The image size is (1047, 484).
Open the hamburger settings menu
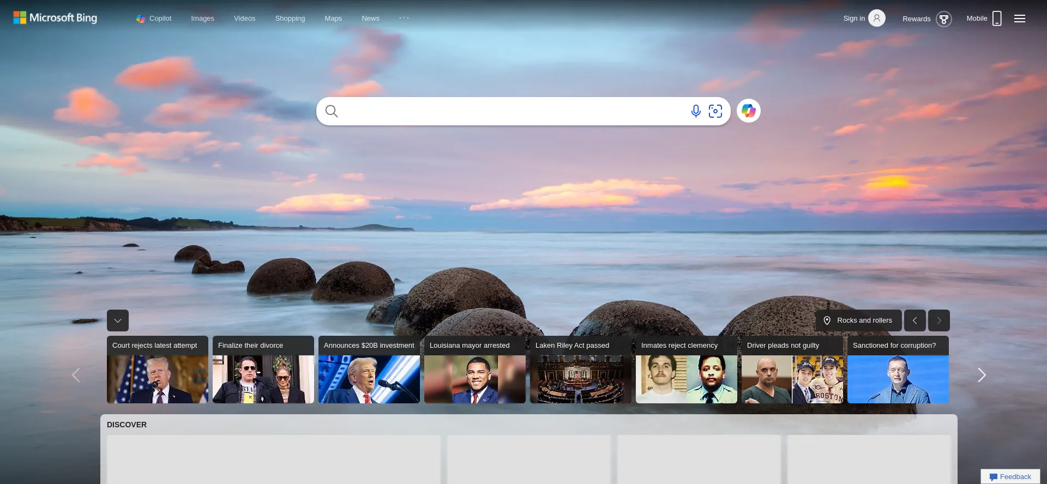(x=1020, y=19)
